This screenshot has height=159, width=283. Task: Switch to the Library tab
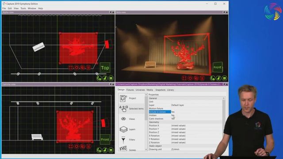170,90
